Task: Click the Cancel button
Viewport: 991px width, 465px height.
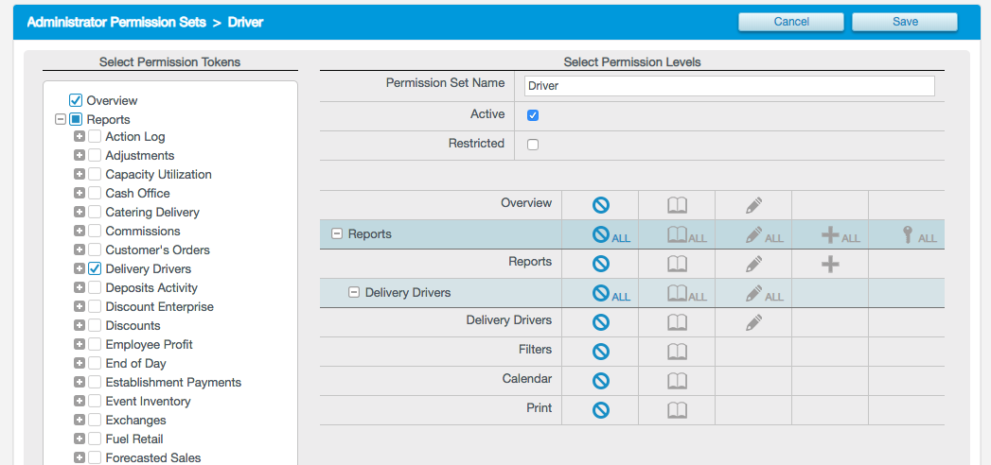Action: tap(791, 22)
